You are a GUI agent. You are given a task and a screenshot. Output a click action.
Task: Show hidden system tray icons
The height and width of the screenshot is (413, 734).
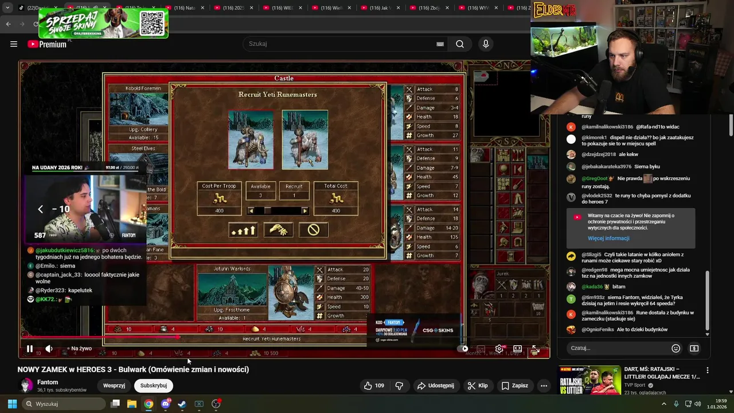pos(664,404)
